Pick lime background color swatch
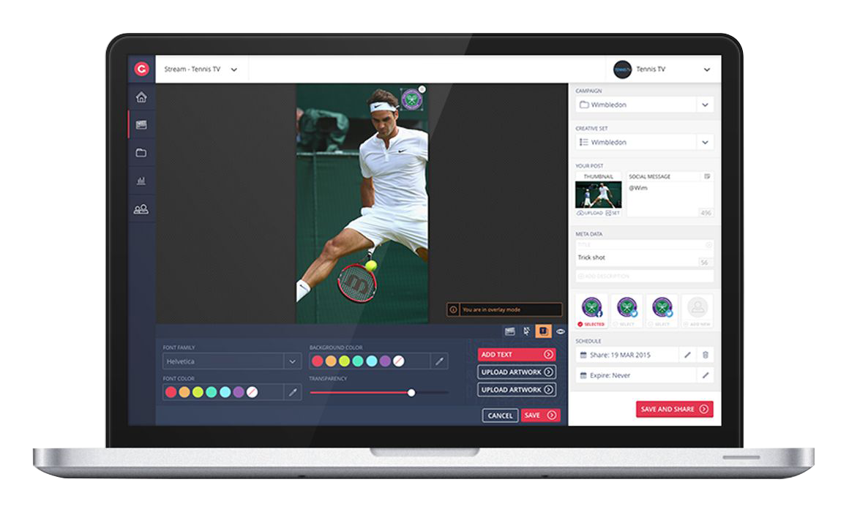Viewport: 849px width, 512px height. point(345,361)
